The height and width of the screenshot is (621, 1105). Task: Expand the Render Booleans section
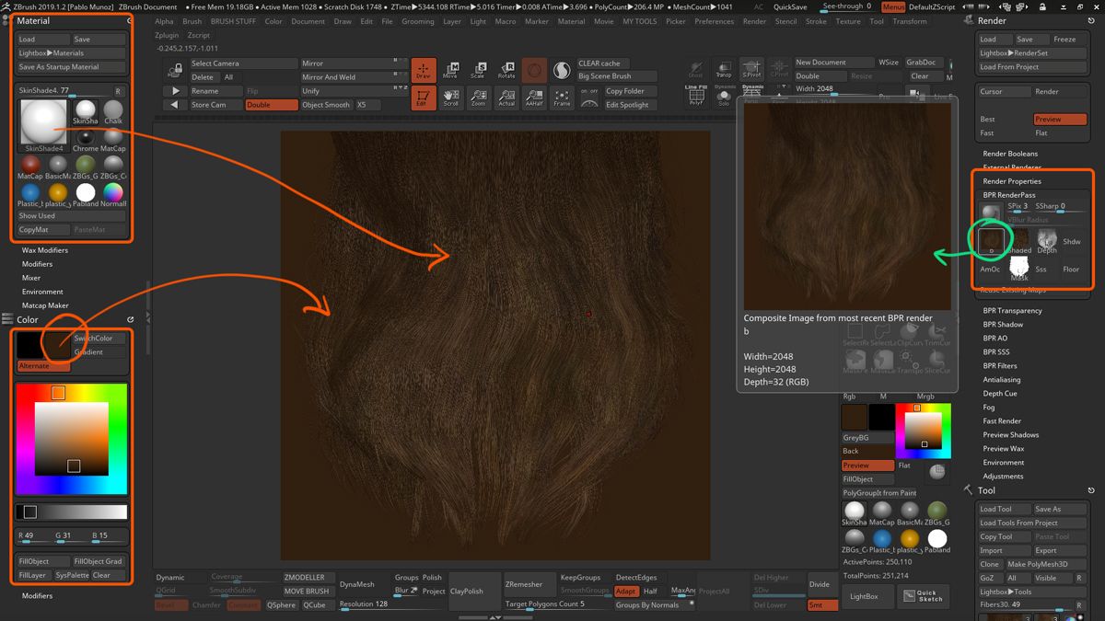pos(1010,154)
